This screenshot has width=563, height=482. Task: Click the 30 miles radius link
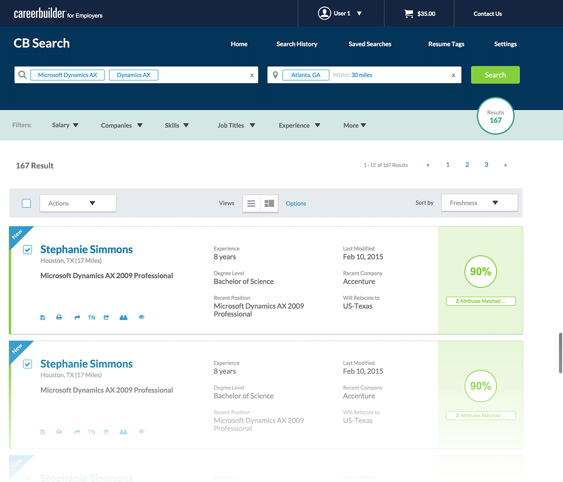[362, 75]
